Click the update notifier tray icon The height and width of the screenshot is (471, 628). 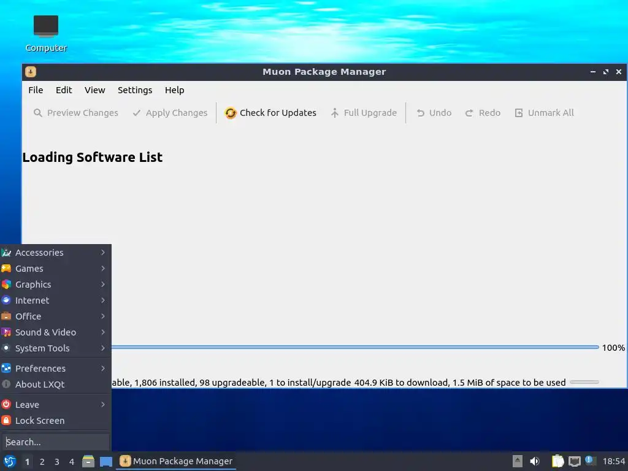591,461
